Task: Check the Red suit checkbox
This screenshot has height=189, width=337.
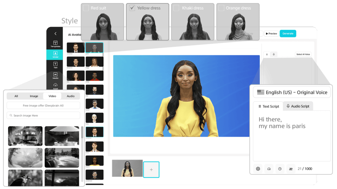Action: [86, 8]
